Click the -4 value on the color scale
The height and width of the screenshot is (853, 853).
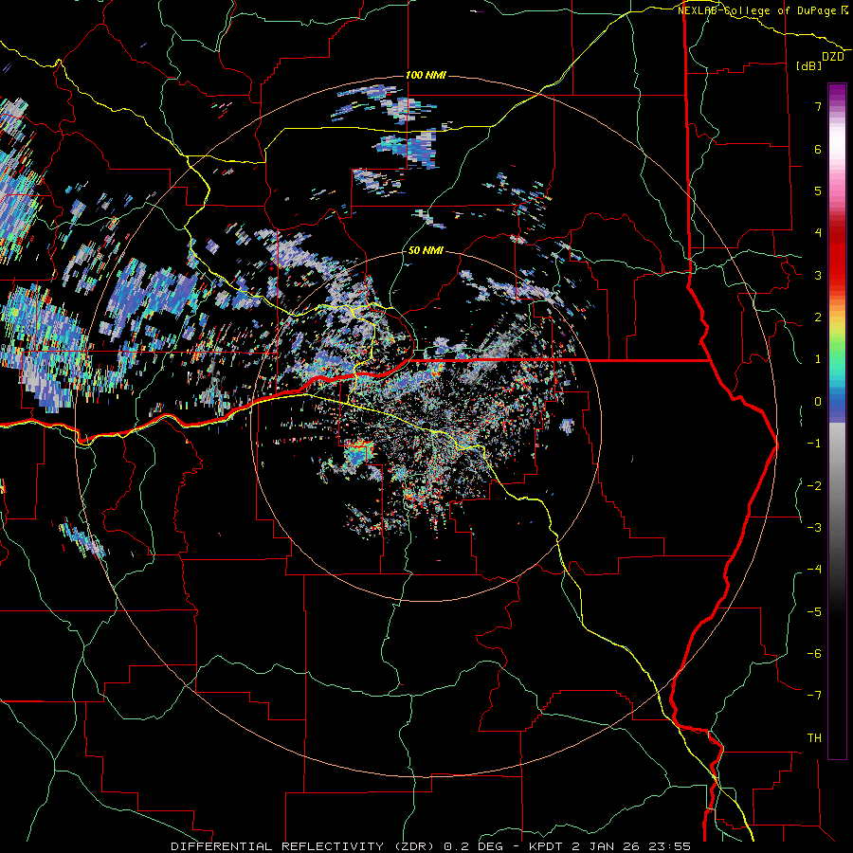[x=814, y=570]
